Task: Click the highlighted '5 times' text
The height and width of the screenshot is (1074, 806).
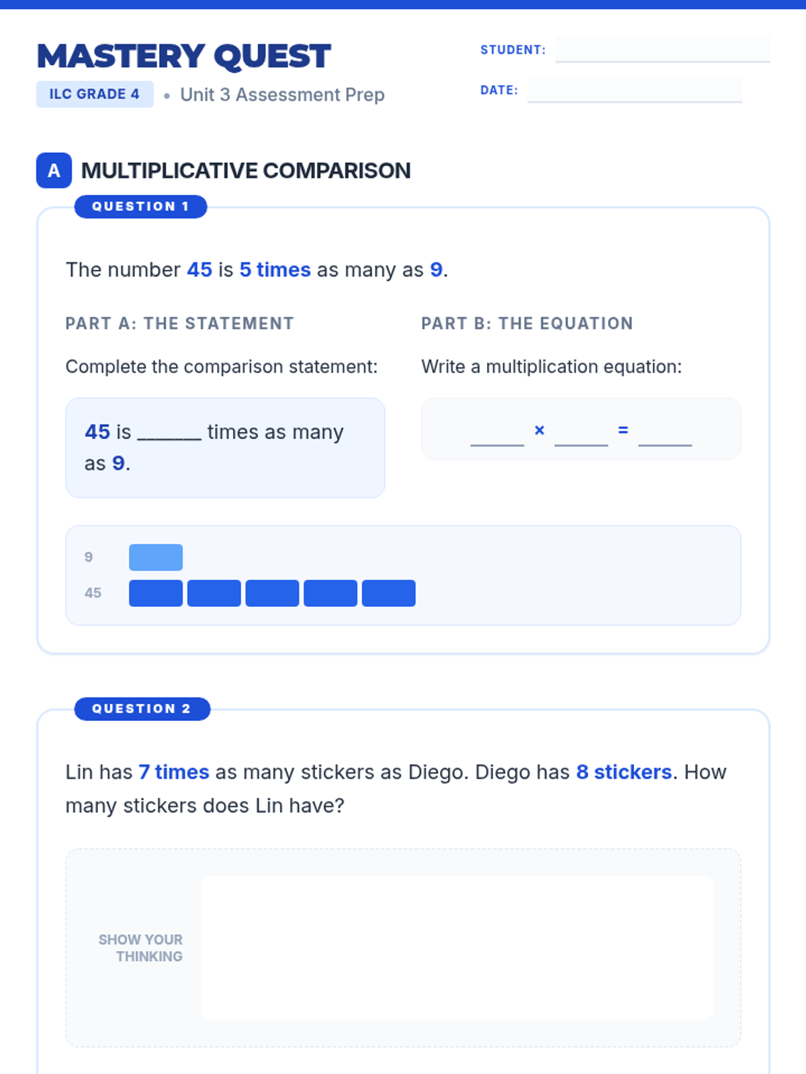Action: click(275, 270)
